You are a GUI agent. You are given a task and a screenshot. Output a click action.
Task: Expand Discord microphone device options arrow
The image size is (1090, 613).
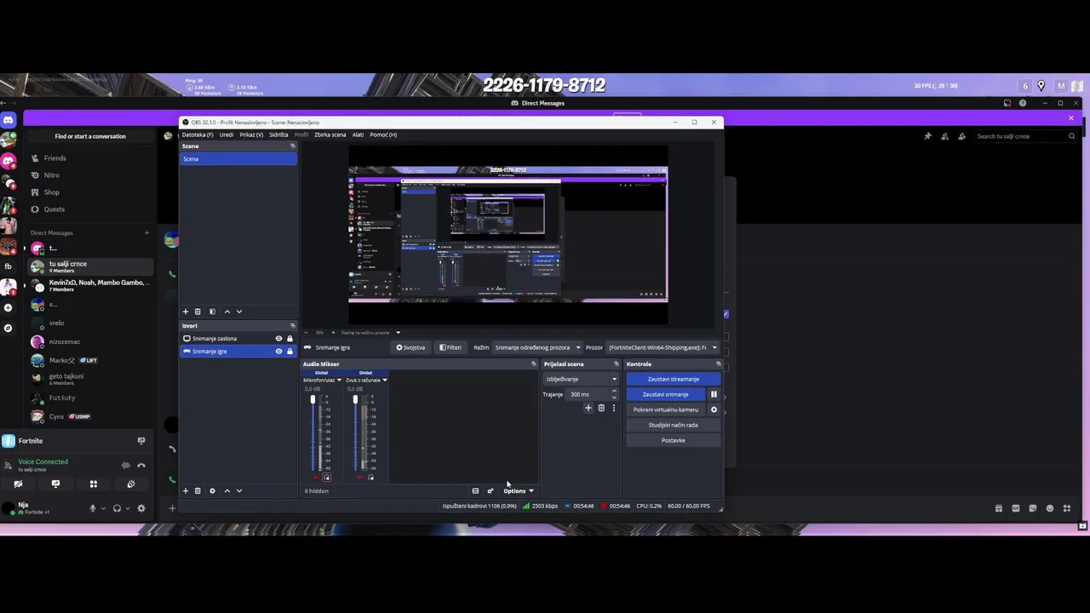coord(103,508)
